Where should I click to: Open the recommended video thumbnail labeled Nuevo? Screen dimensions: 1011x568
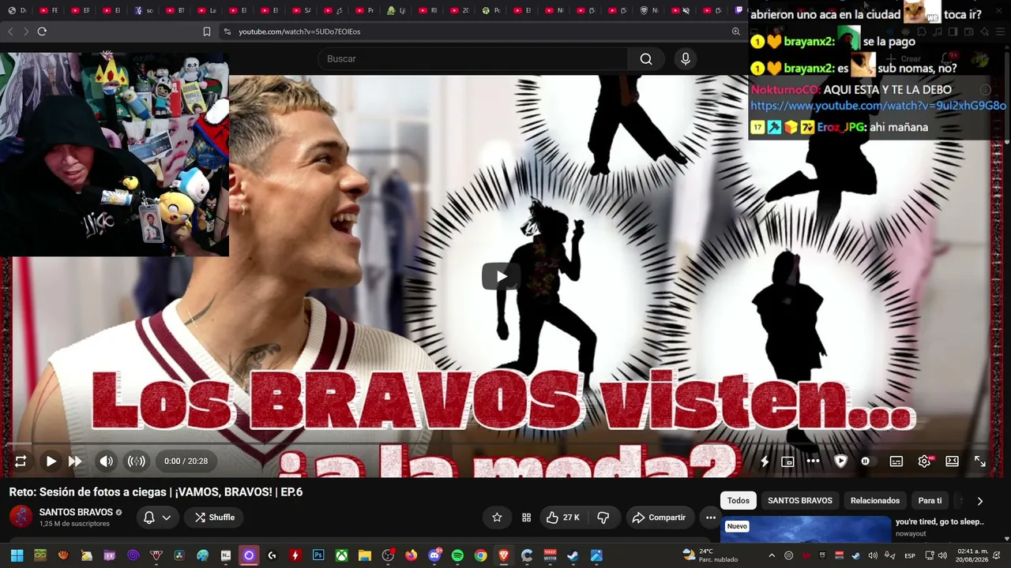coord(806,529)
